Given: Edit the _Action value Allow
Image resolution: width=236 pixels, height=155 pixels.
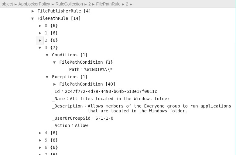Looking at the screenshot, I should pyautogui.click(x=81, y=126).
